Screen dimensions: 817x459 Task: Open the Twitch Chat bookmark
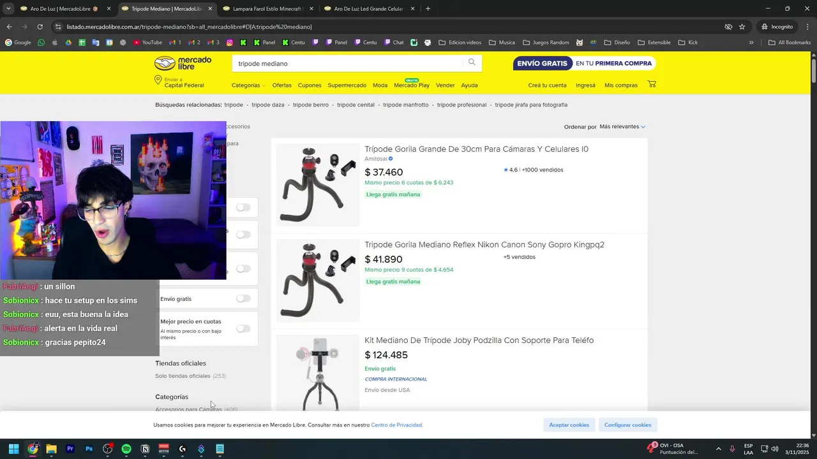[x=394, y=43]
